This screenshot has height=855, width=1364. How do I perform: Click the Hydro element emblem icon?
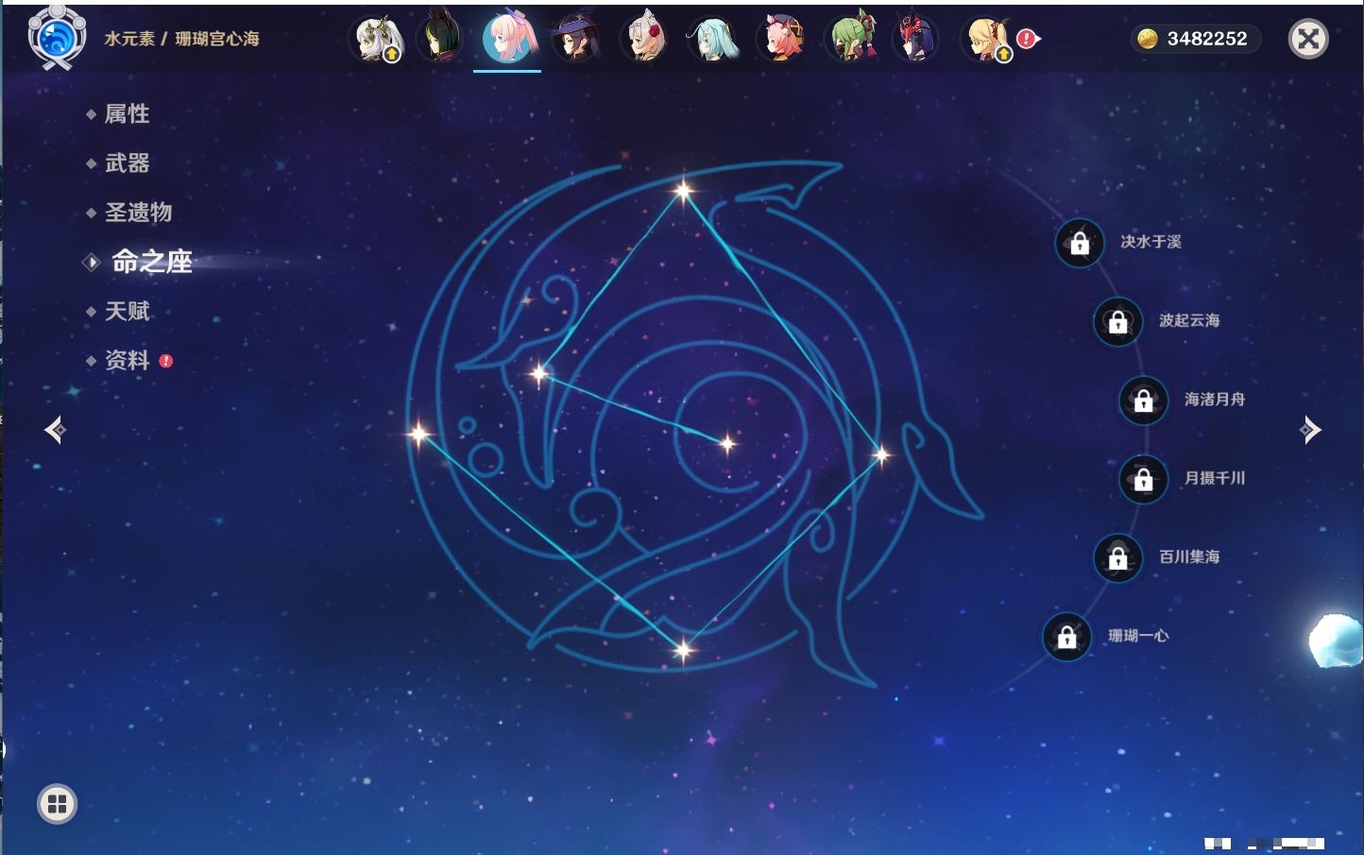coord(57,38)
